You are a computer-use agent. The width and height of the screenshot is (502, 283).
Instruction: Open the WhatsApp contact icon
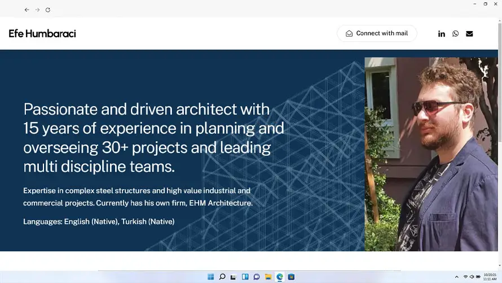(x=455, y=34)
